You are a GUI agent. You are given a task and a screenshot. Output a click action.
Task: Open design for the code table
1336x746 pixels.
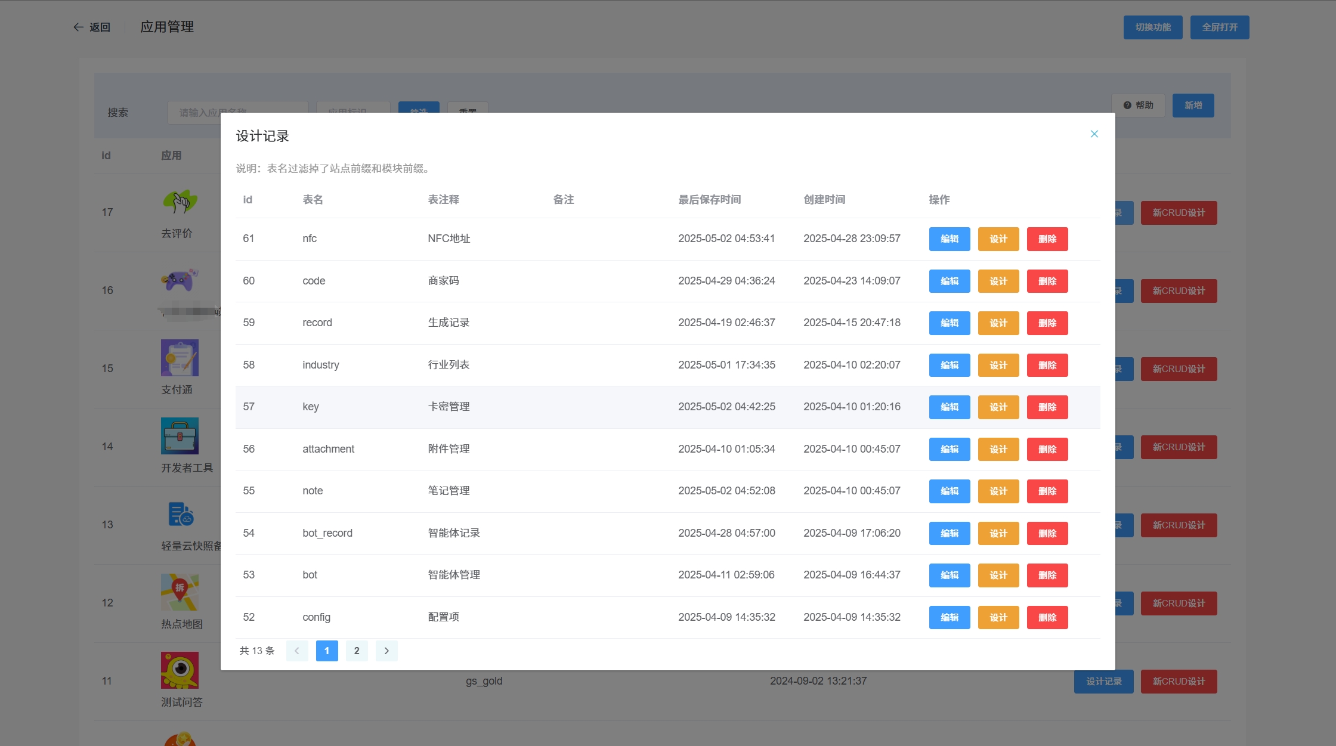[x=998, y=281]
